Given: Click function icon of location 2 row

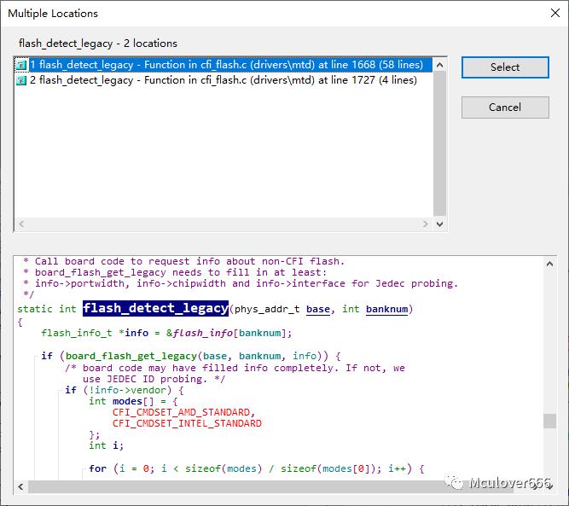Looking at the screenshot, I should (x=21, y=80).
